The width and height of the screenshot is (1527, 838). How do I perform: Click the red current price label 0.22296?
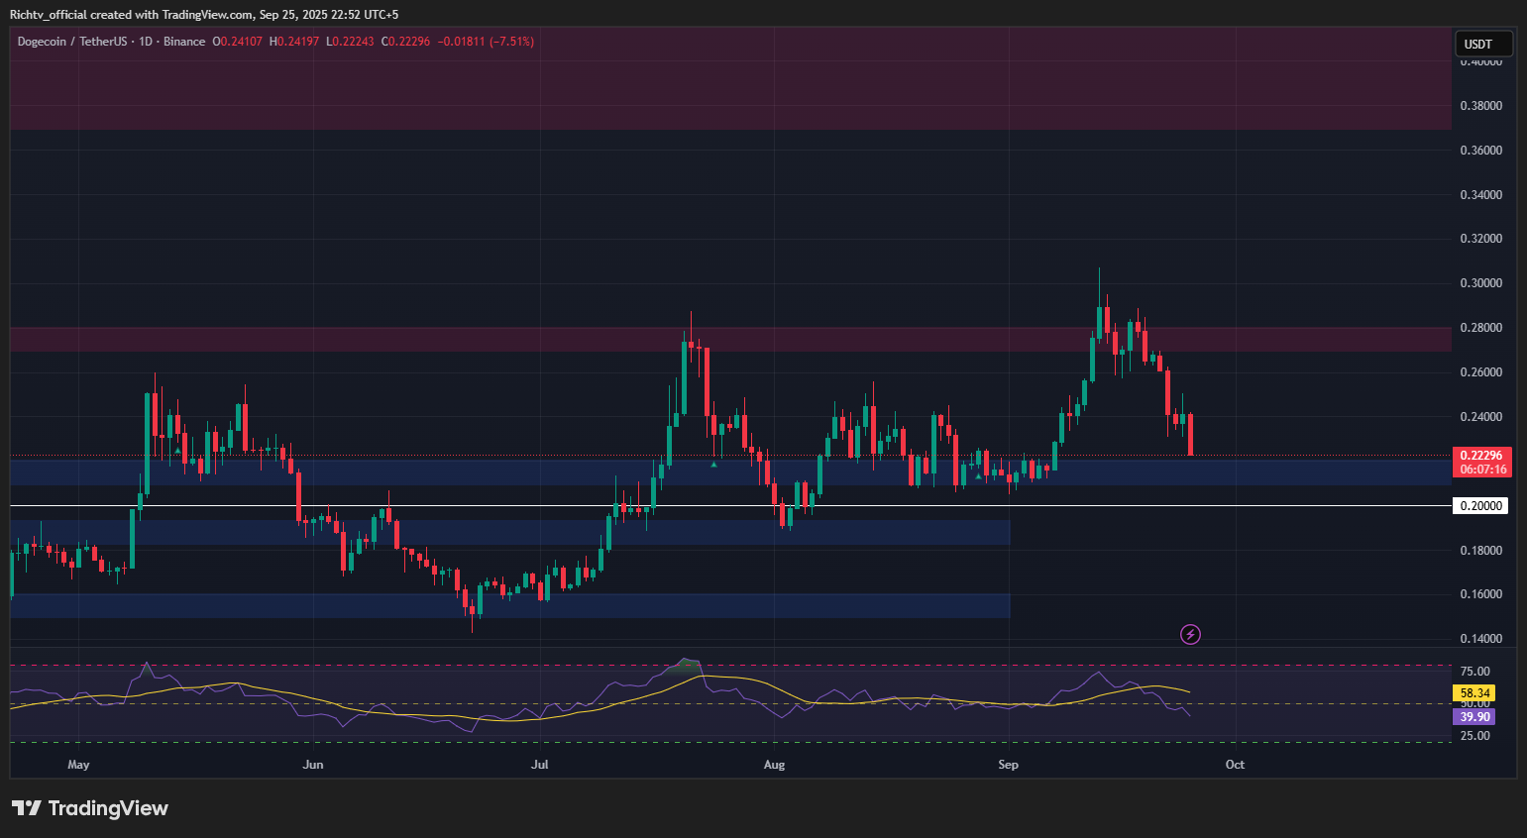click(1480, 456)
